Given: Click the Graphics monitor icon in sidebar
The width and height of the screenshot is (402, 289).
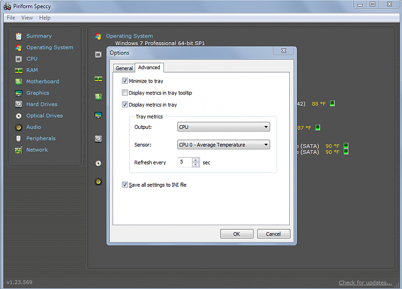Looking at the screenshot, I should click(x=18, y=93).
